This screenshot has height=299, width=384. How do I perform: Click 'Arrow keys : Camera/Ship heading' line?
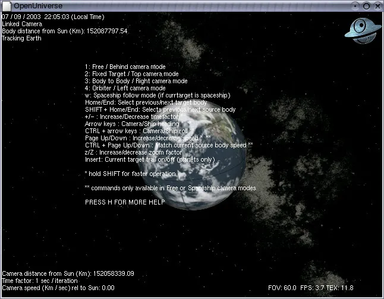click(x=138, y=124)
